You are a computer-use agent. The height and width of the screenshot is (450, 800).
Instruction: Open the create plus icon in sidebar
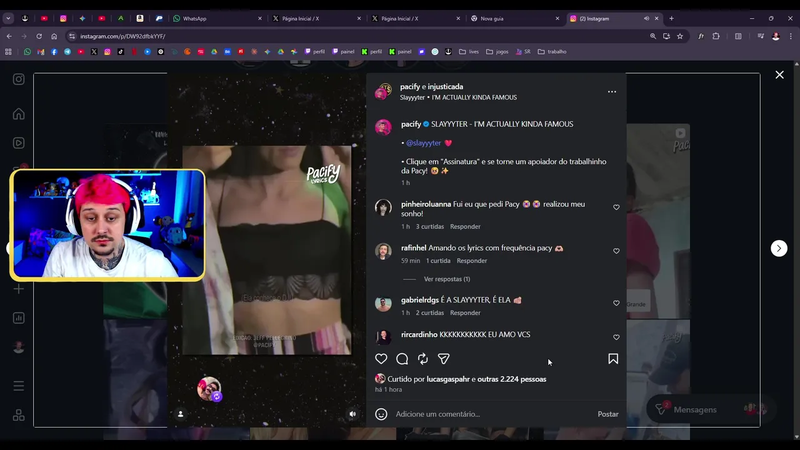pos(19,289)
